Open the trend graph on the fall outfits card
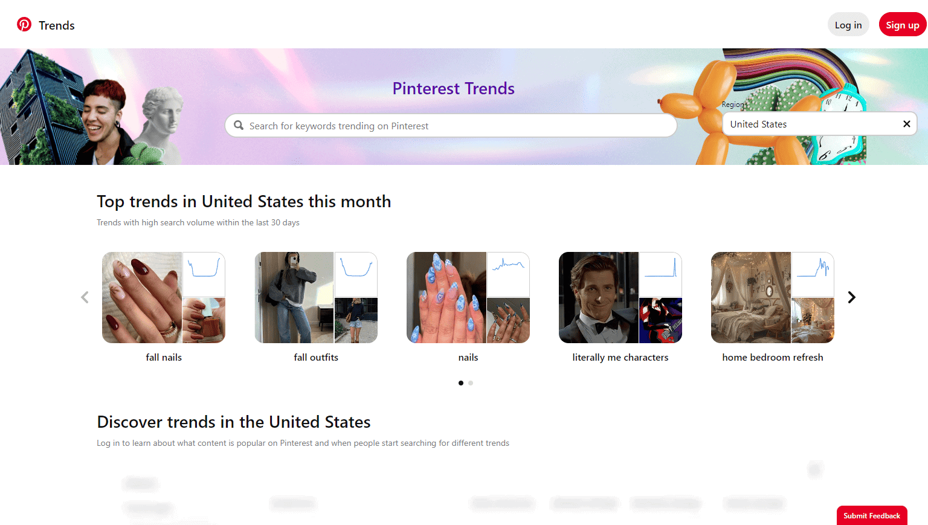928x525 pixels. (x=356, y=275)
